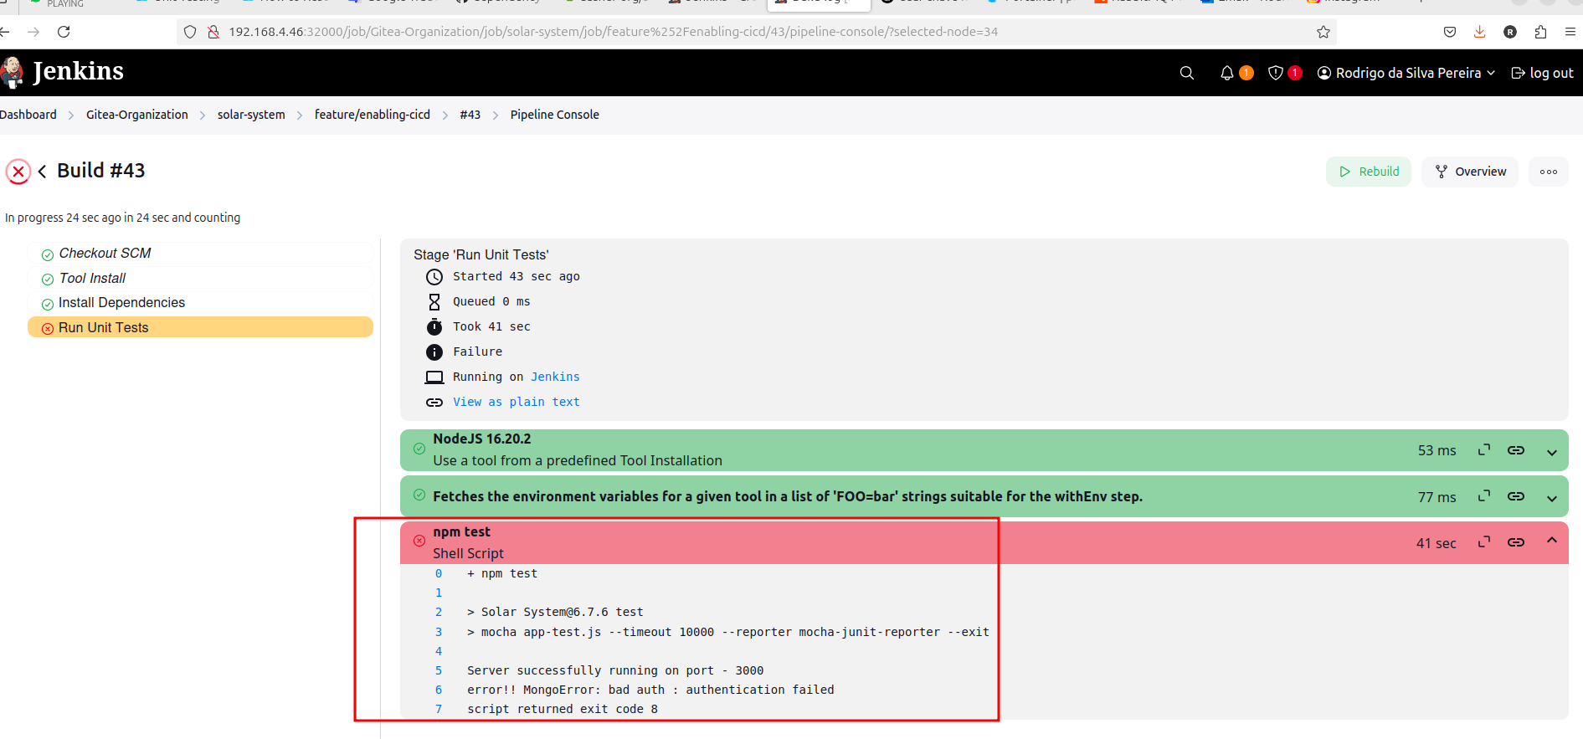Click log line number 7

(439, 709)
